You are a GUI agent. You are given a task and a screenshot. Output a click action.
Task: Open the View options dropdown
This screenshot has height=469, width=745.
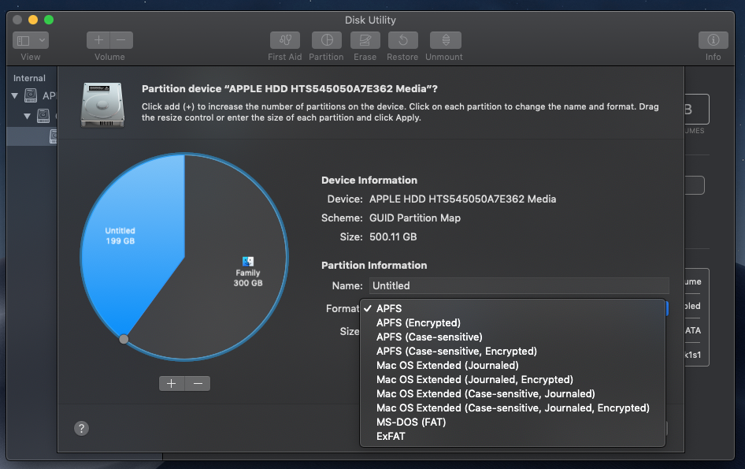(29, 39)
